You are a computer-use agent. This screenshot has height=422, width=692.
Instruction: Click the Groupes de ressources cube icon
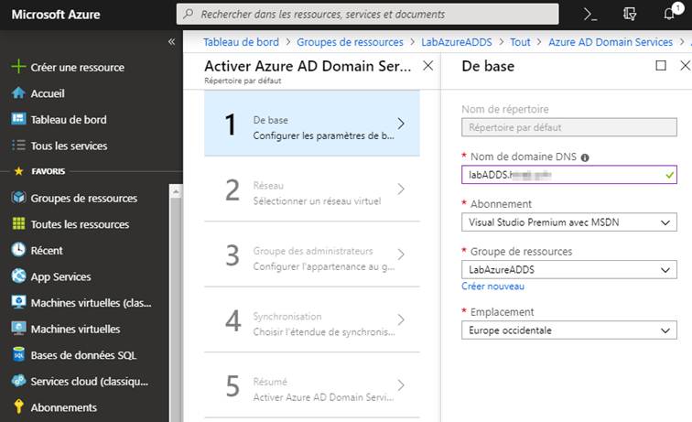[x=18, y=198]
